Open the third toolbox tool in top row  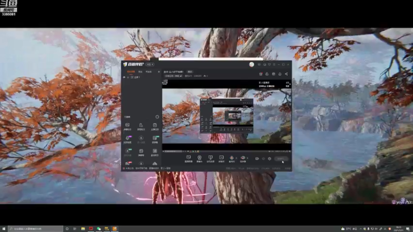(154, 126)
